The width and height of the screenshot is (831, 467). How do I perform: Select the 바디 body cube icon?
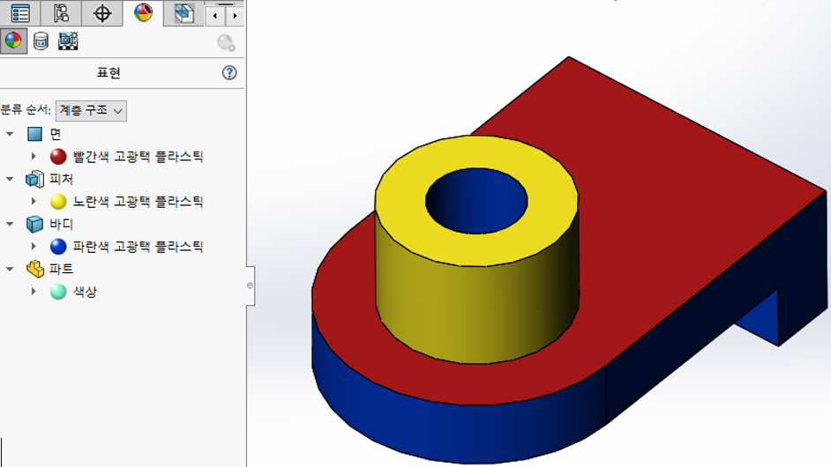click(x=35, y=224)
